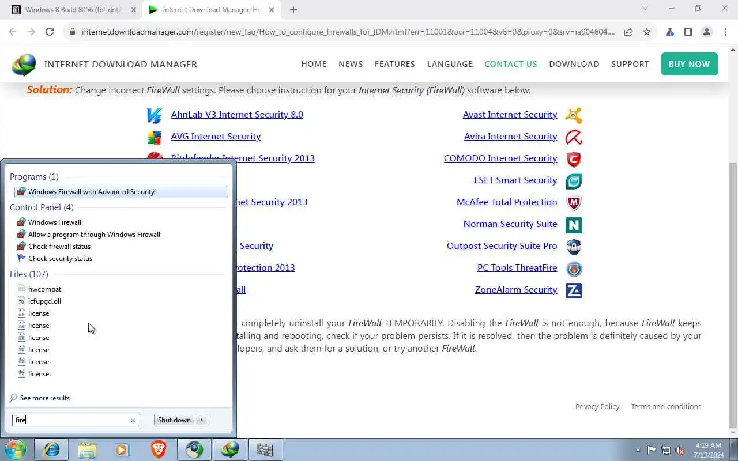Click the Shut down button
This screenshot has width=738, height=461.
[175, 420]
